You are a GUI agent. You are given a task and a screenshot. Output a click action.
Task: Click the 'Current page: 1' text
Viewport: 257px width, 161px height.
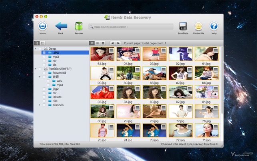click(x=132, y=43)
